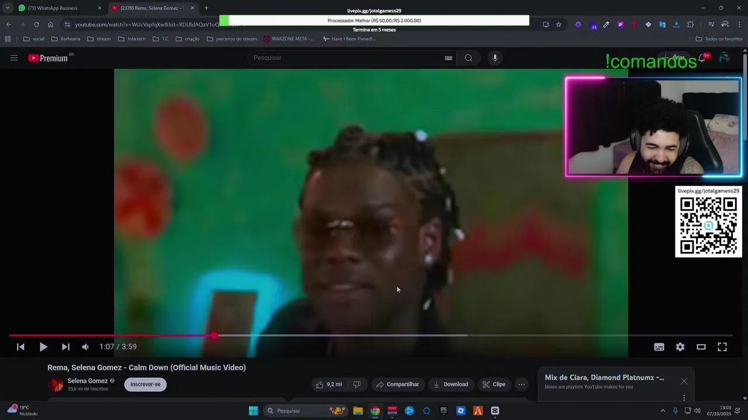Open Todos os favoritos folder
This screenshot has height=420, width=748.
click(719, 39)
